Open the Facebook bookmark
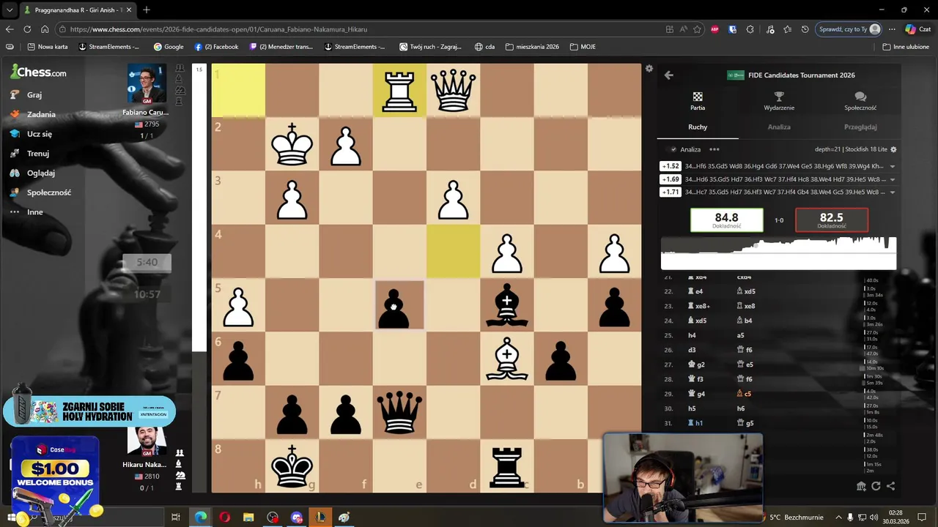 (216, 47)
